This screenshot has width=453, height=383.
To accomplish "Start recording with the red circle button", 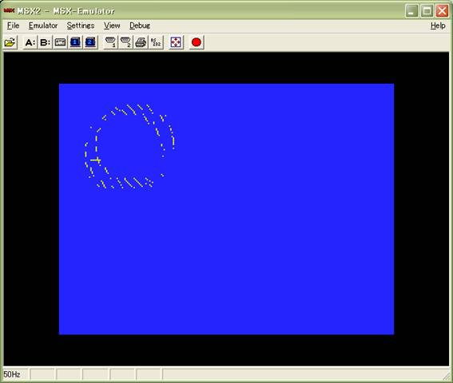I will [x=197, y=42].
